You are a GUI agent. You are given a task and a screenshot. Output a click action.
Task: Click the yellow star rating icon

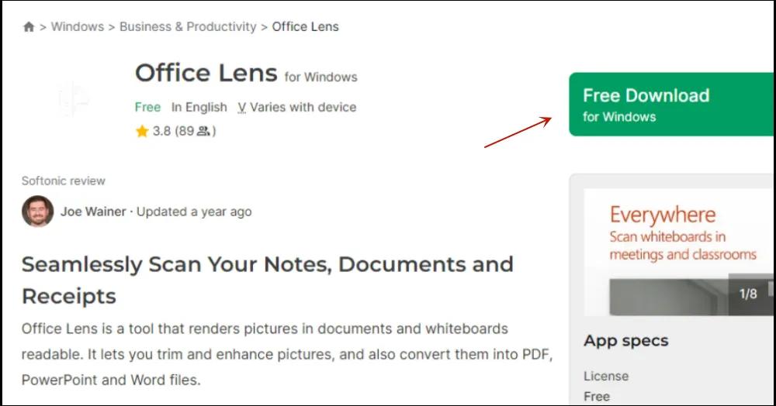point(141,131)
